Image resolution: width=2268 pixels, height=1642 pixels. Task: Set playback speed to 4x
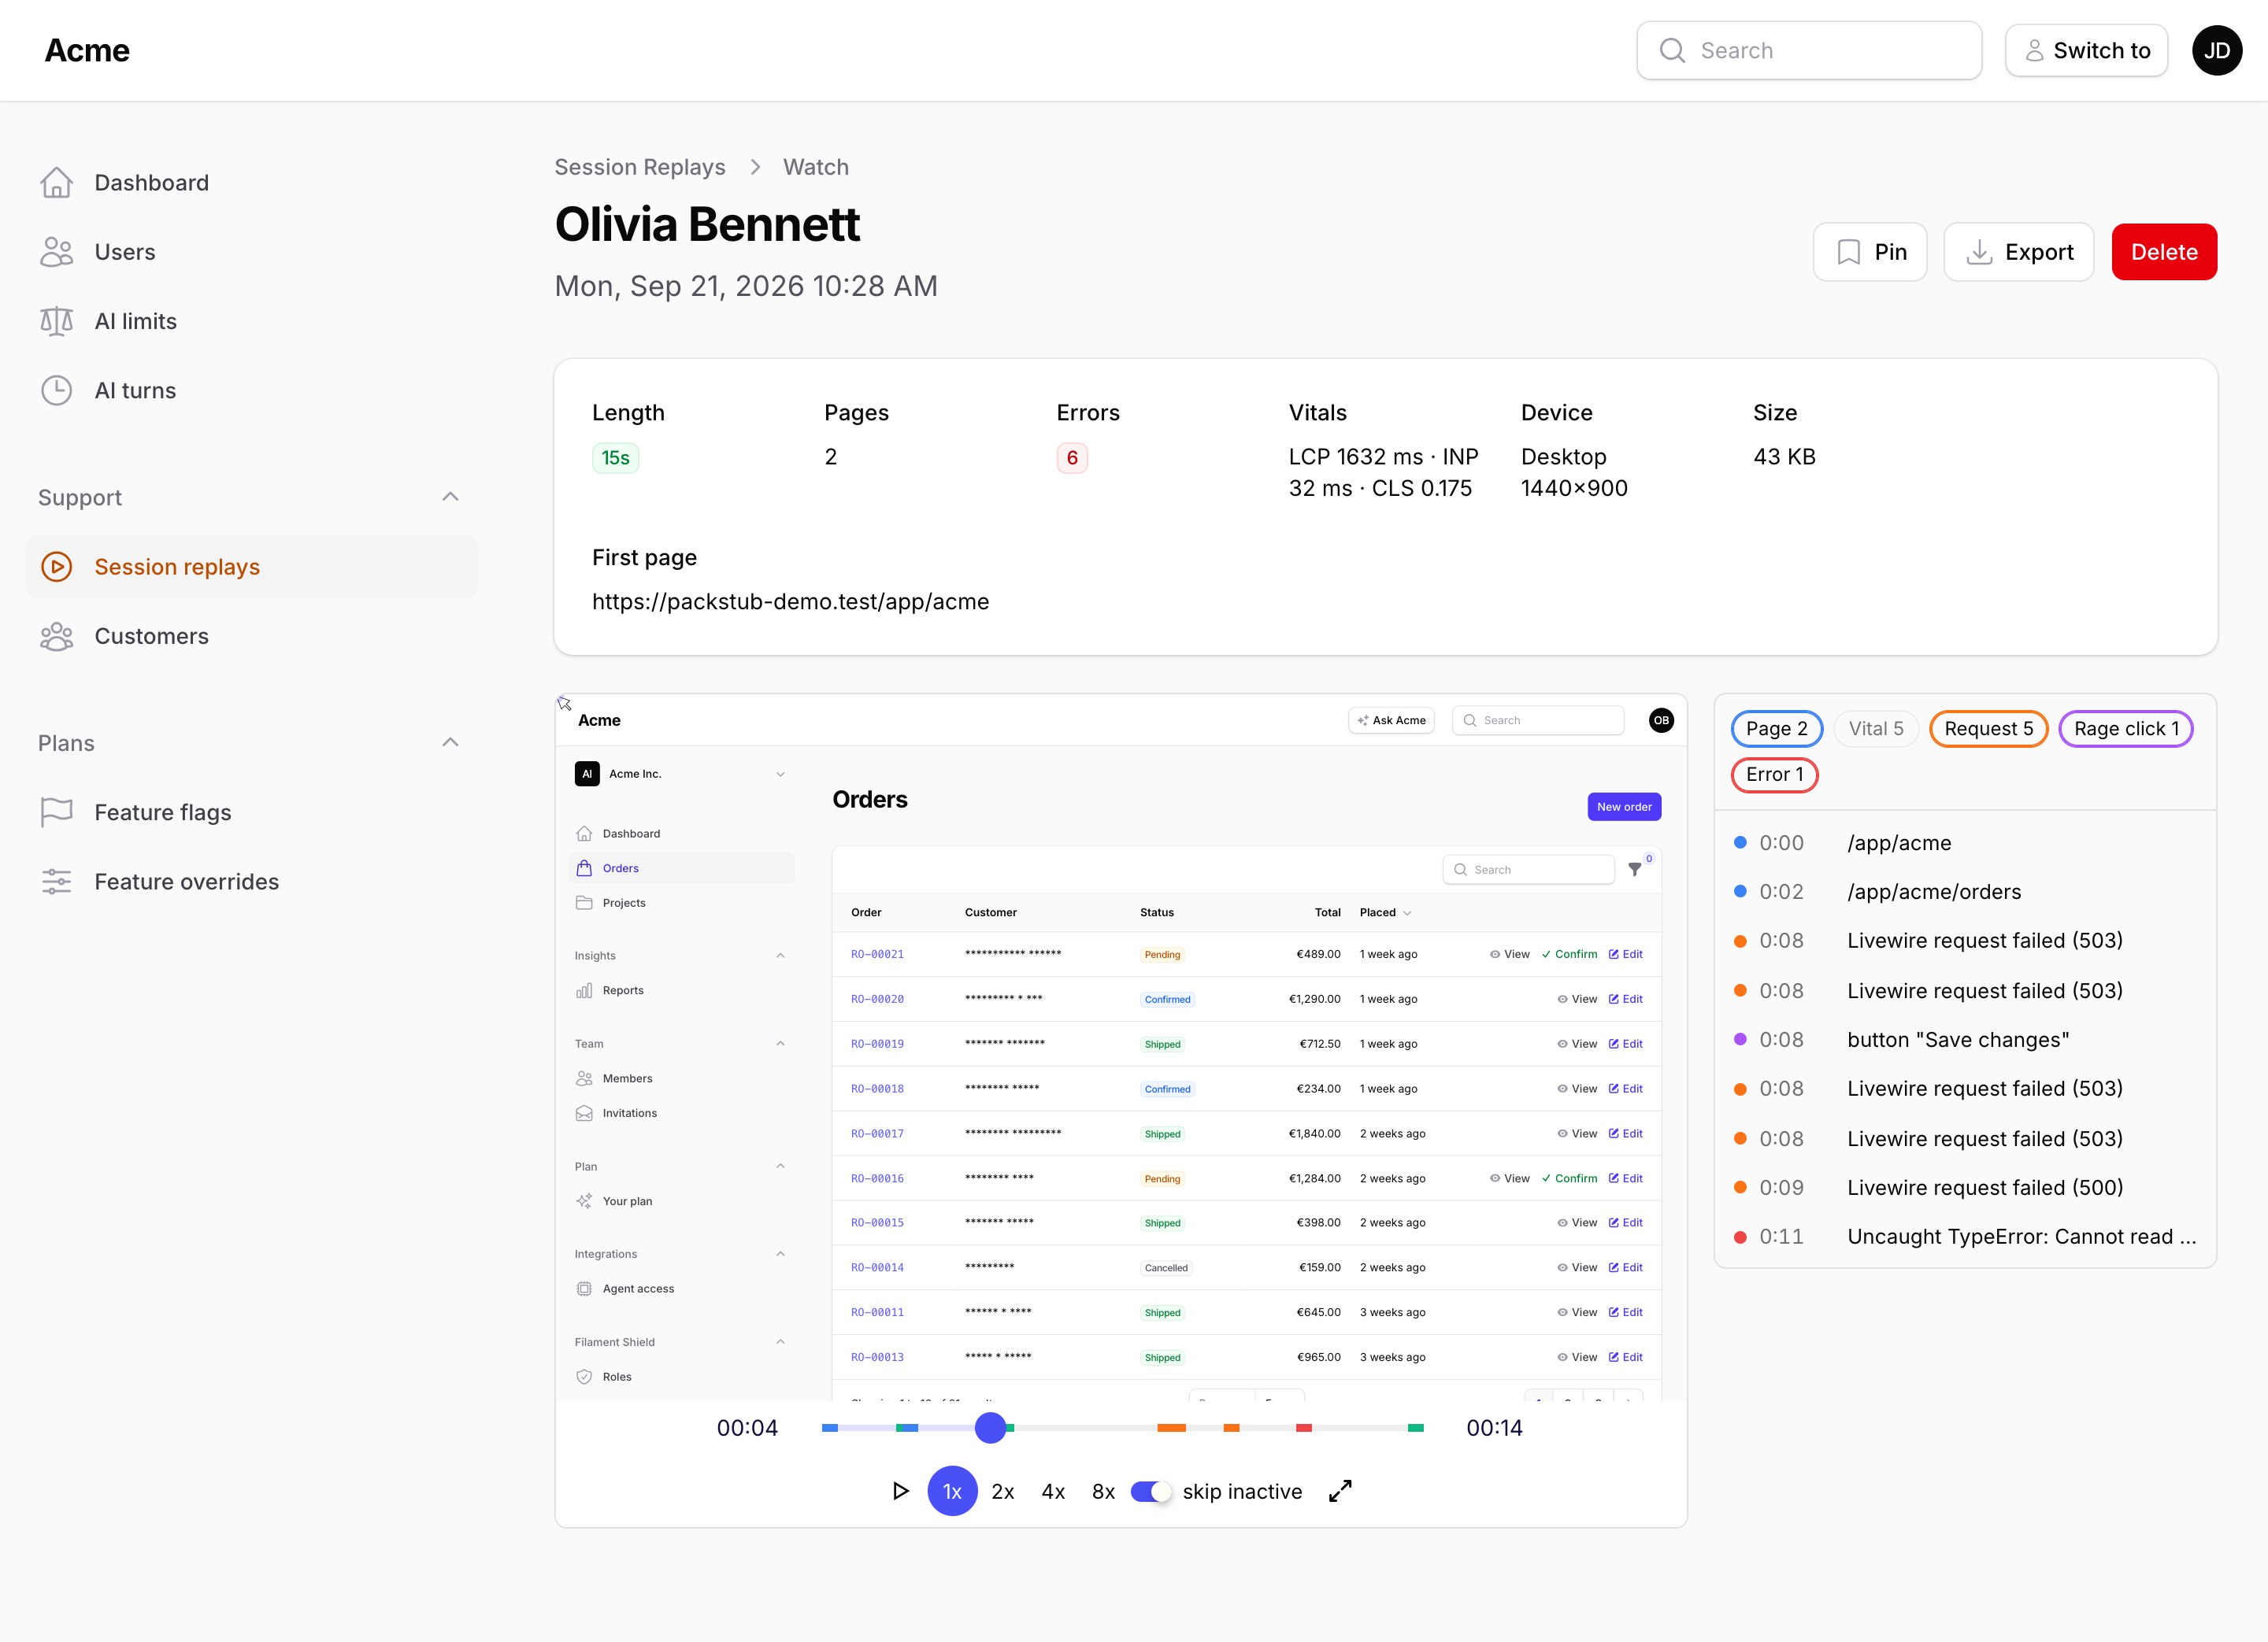[1053, 1491]
